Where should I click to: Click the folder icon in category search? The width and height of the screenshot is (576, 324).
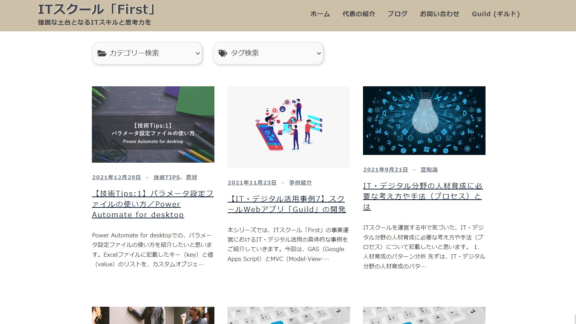102,53
